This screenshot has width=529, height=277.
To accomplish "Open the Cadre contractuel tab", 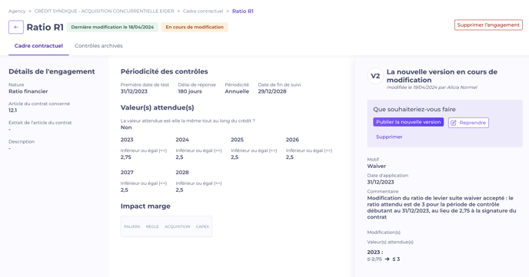I will (38, 46).
